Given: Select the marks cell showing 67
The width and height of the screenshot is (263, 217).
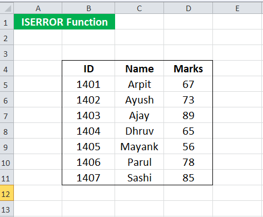Looking at the screenshot, I should [x=188, y=84].
